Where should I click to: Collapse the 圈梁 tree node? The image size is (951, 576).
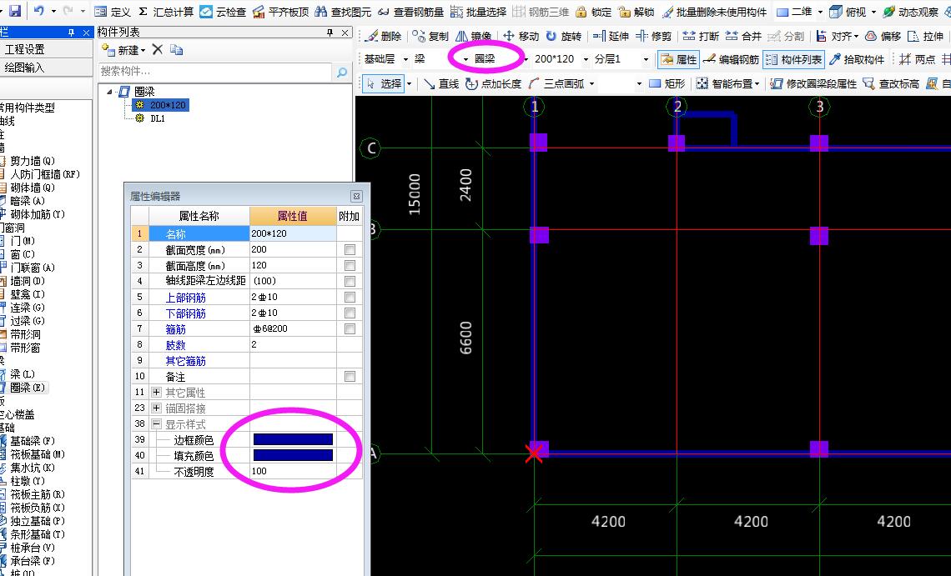(110, 92)
